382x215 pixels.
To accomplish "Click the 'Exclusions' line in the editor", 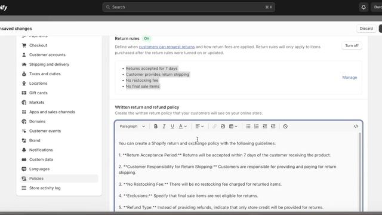I will [189, 196].
